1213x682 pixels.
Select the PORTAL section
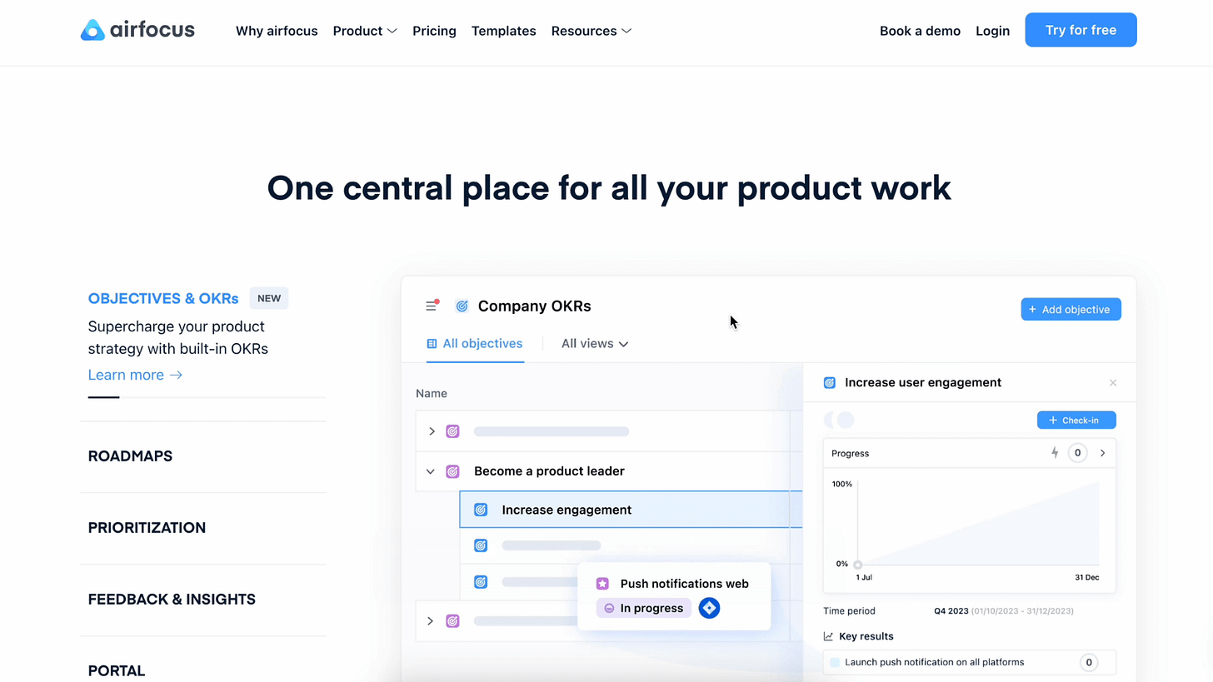pyautogui.click(x=117, y=670)
